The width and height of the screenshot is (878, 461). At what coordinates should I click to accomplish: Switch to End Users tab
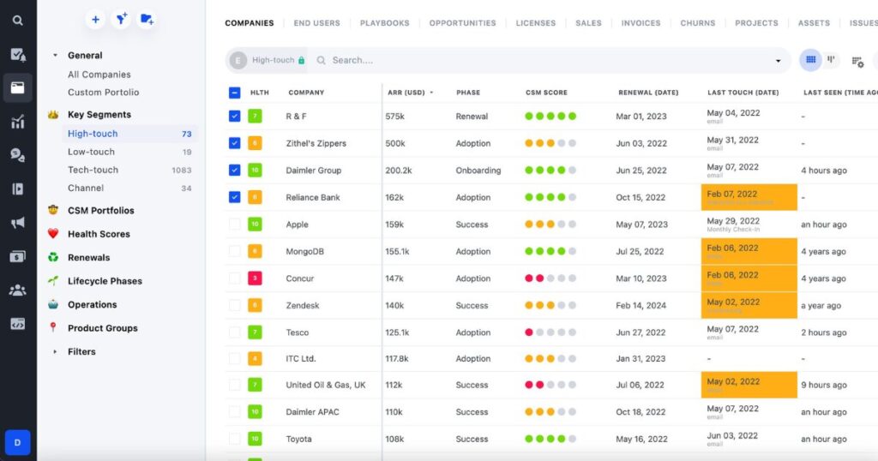tap(317, 23)
